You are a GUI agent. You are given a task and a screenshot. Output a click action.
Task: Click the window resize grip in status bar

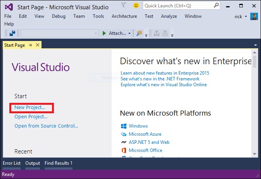click(258, 176)
